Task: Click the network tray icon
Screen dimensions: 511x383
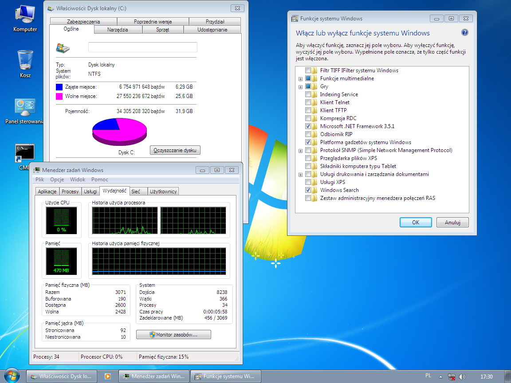Action: 452,376
